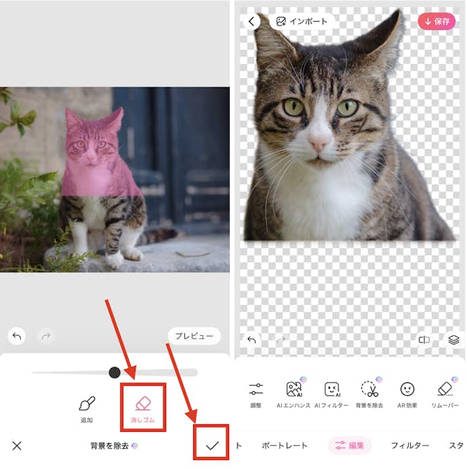Tap the プレビュー preview button
The image size is (467, 469).
(x=195, y=336)
